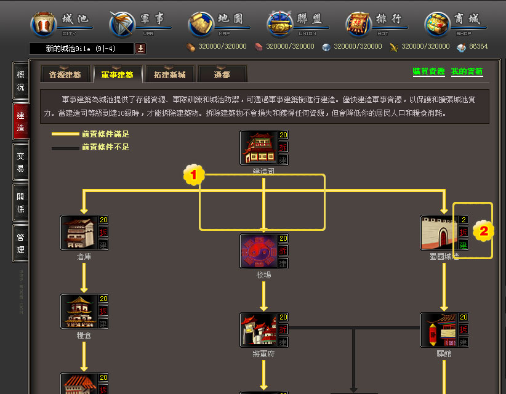
Task: Click the 驛館 building label
Action: [444, 354]
